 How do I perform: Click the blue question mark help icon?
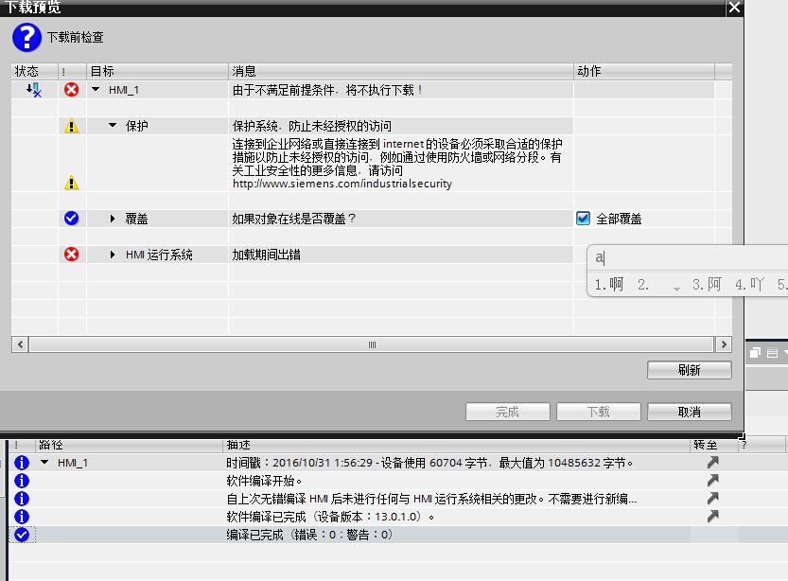coord(26,37)
